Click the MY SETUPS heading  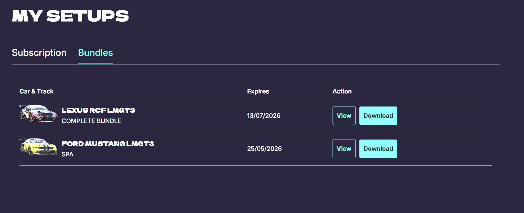click(x=70, y=16)
